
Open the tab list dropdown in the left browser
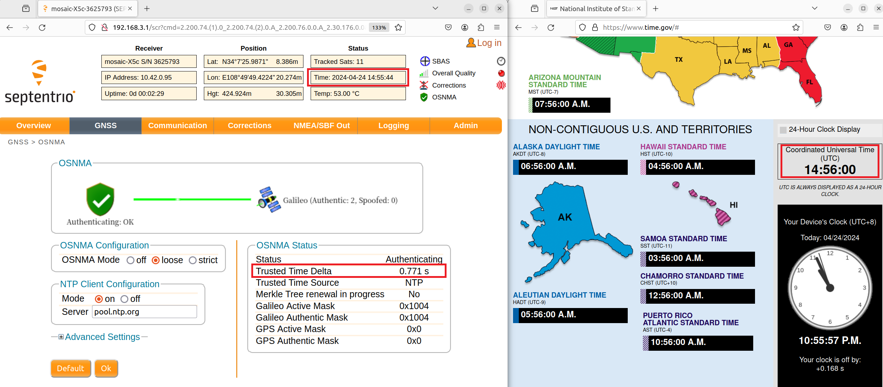pos(435,8)
